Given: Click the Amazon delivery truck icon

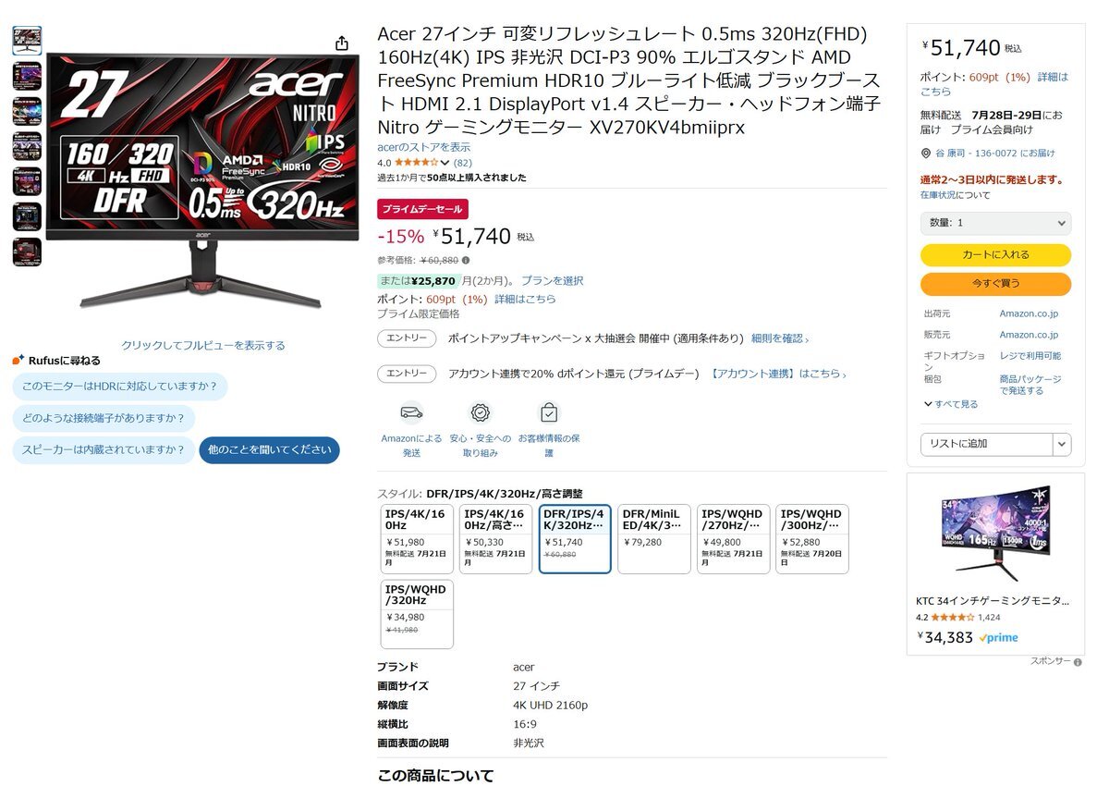Looking at the screenshot, I should (x=411, y=411).
